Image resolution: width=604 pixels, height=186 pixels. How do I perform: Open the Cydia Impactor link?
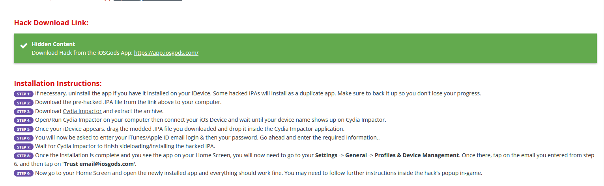(x=82, y=111)
